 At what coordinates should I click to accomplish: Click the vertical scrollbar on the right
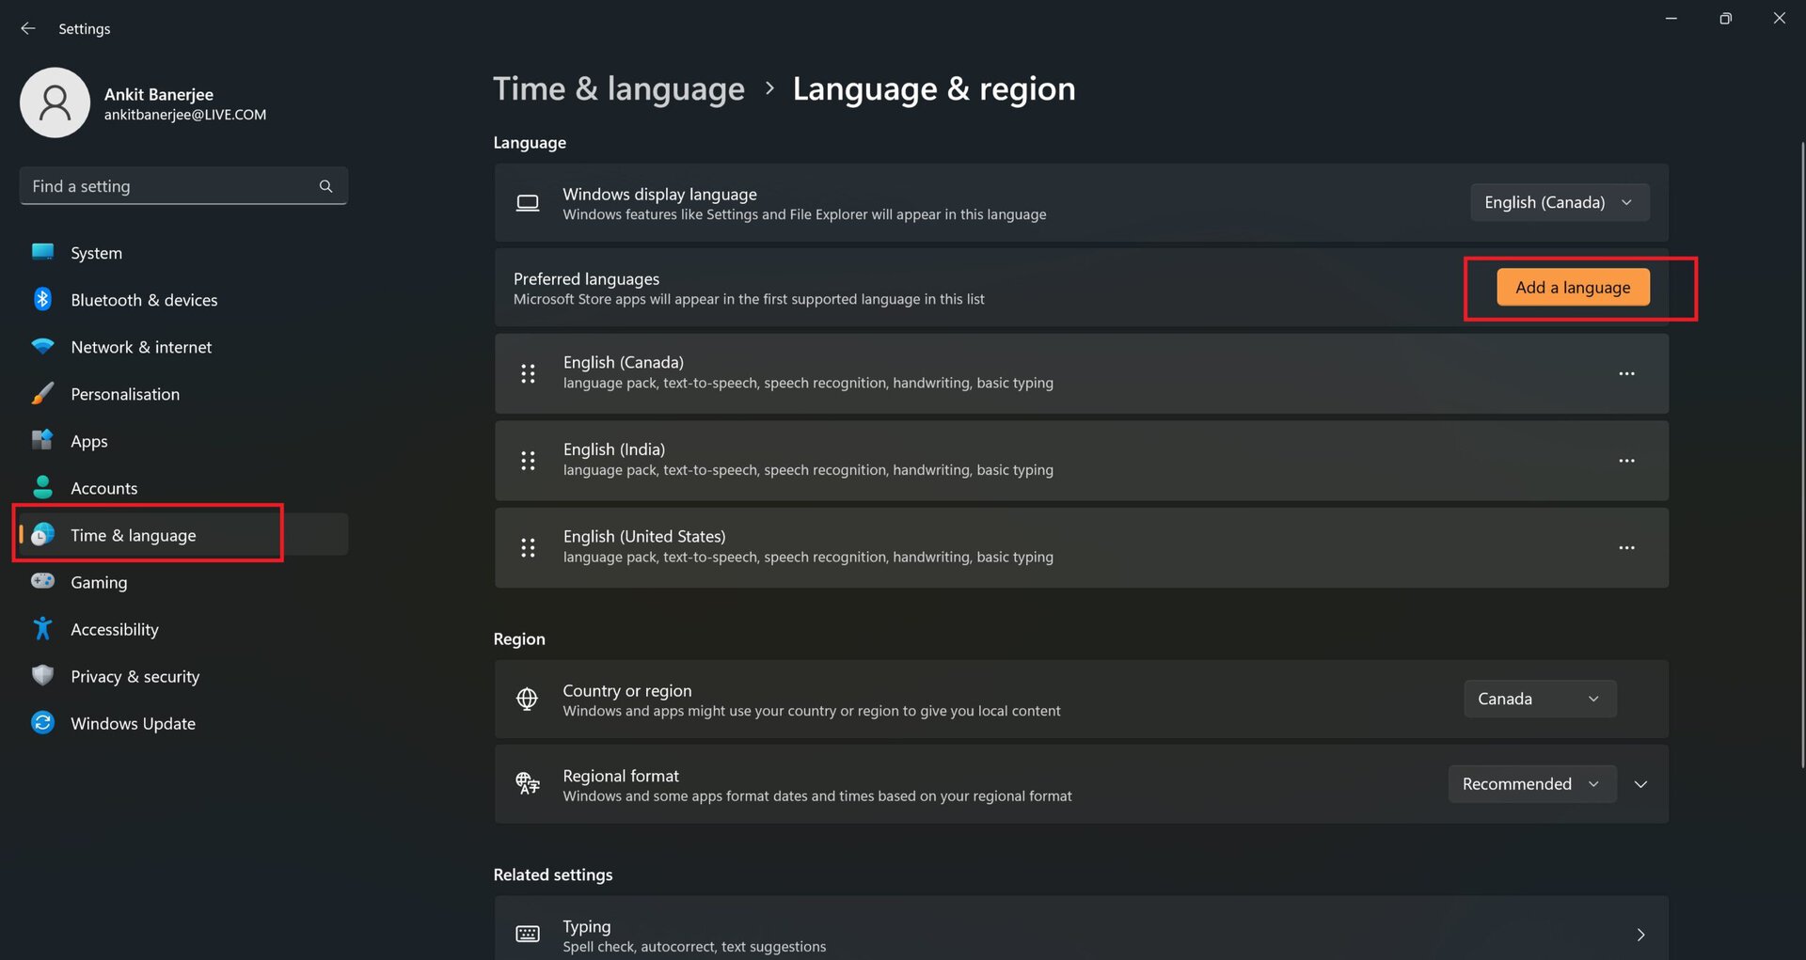pos(1802,455)
